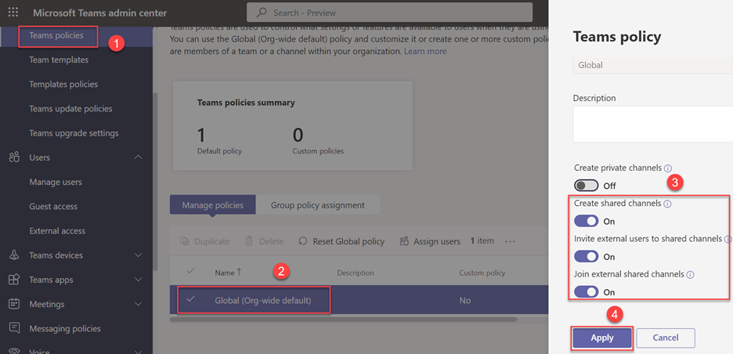This screenshot has height=354, width=733.
Task: Open Teams policies in the sidebar
Action: tap(58, 36)
